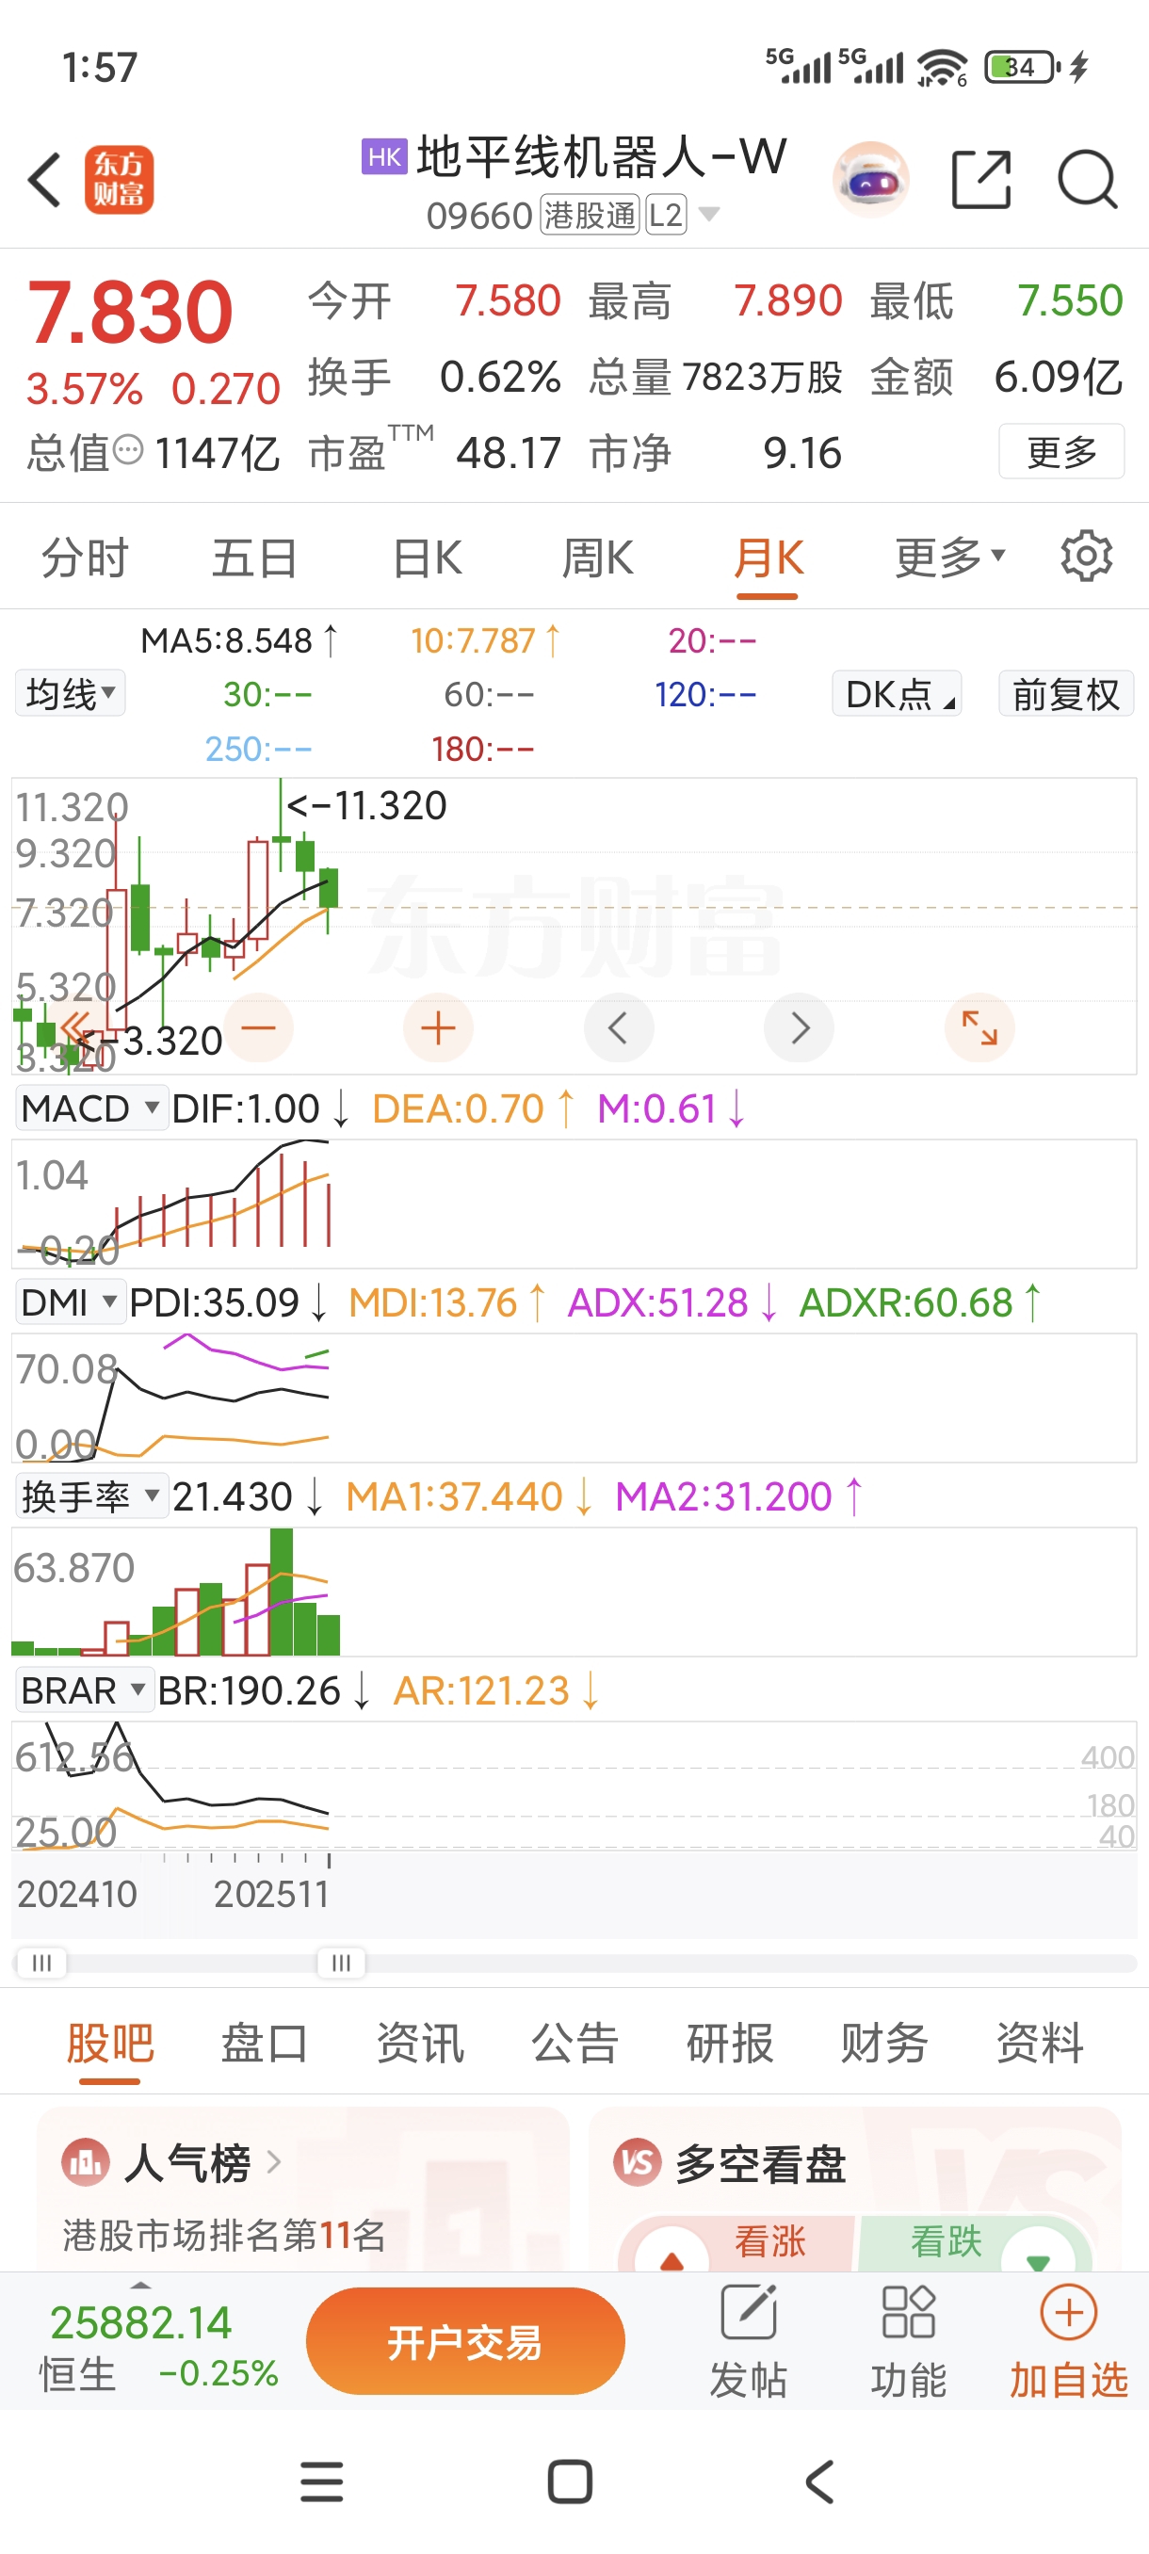Tap right handle of chart range slider

coord(341,1964)
